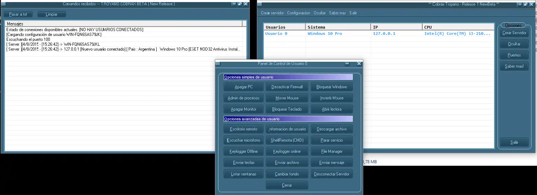Click the Saber mas! button
The width and height of the screenshot is (537, 195).
pos(514,66)
